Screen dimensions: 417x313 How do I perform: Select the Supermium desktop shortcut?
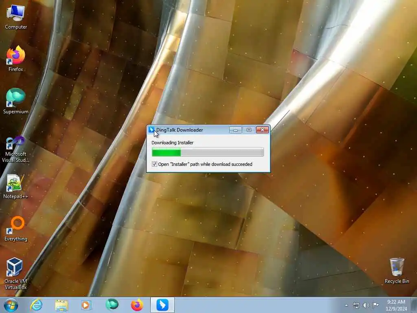pyautogui.click(x=16, y=101)
